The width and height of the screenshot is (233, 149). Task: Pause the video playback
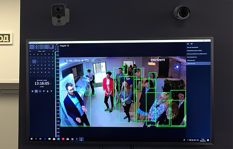(33, 91)
